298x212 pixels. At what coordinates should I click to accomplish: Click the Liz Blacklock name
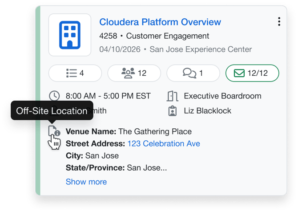(x=207, y=111)
